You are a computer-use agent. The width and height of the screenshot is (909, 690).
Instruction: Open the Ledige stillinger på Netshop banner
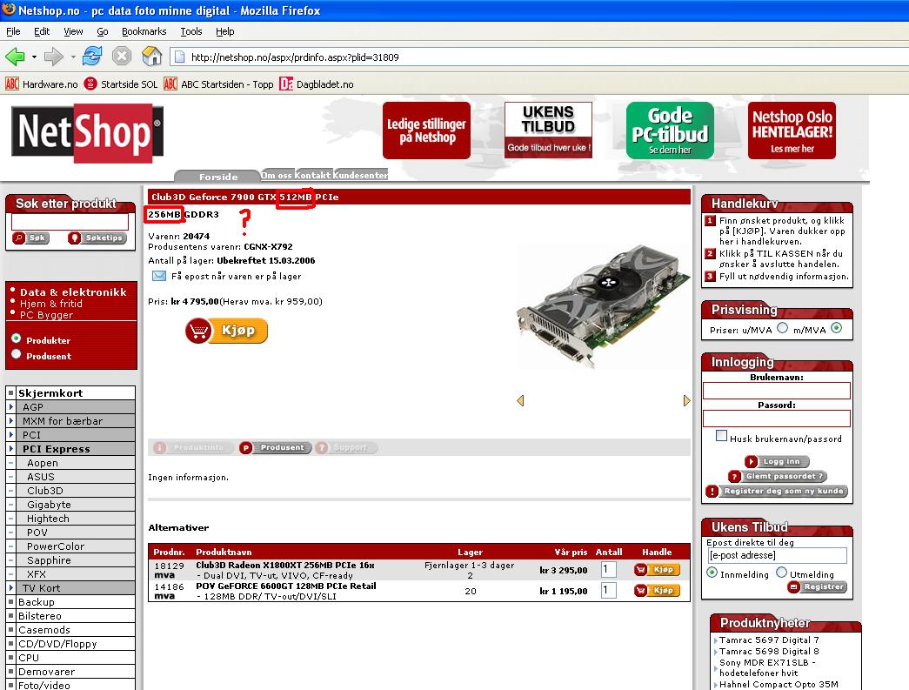(x=427, y=131)
